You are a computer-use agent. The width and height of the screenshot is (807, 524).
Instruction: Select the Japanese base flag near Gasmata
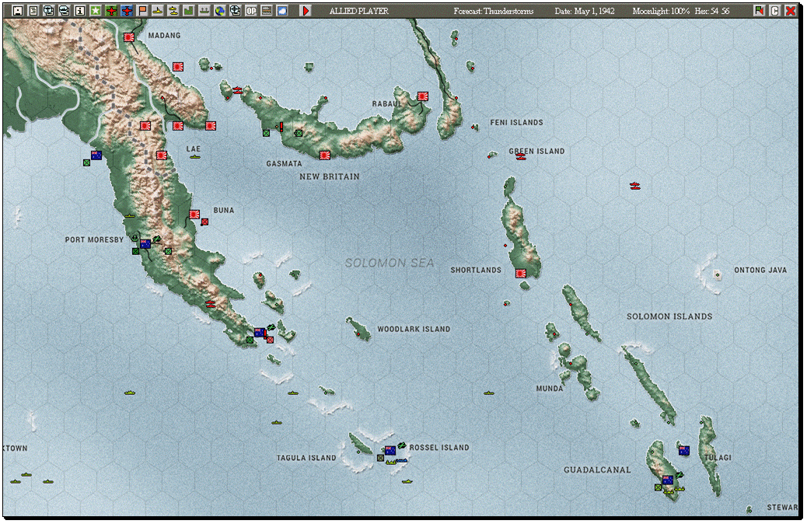coord(324,155)
